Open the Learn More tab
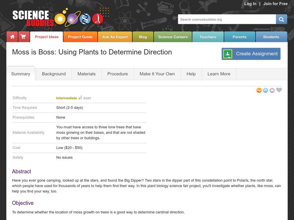Screen dimensions: 294x220 click(219, 74)
